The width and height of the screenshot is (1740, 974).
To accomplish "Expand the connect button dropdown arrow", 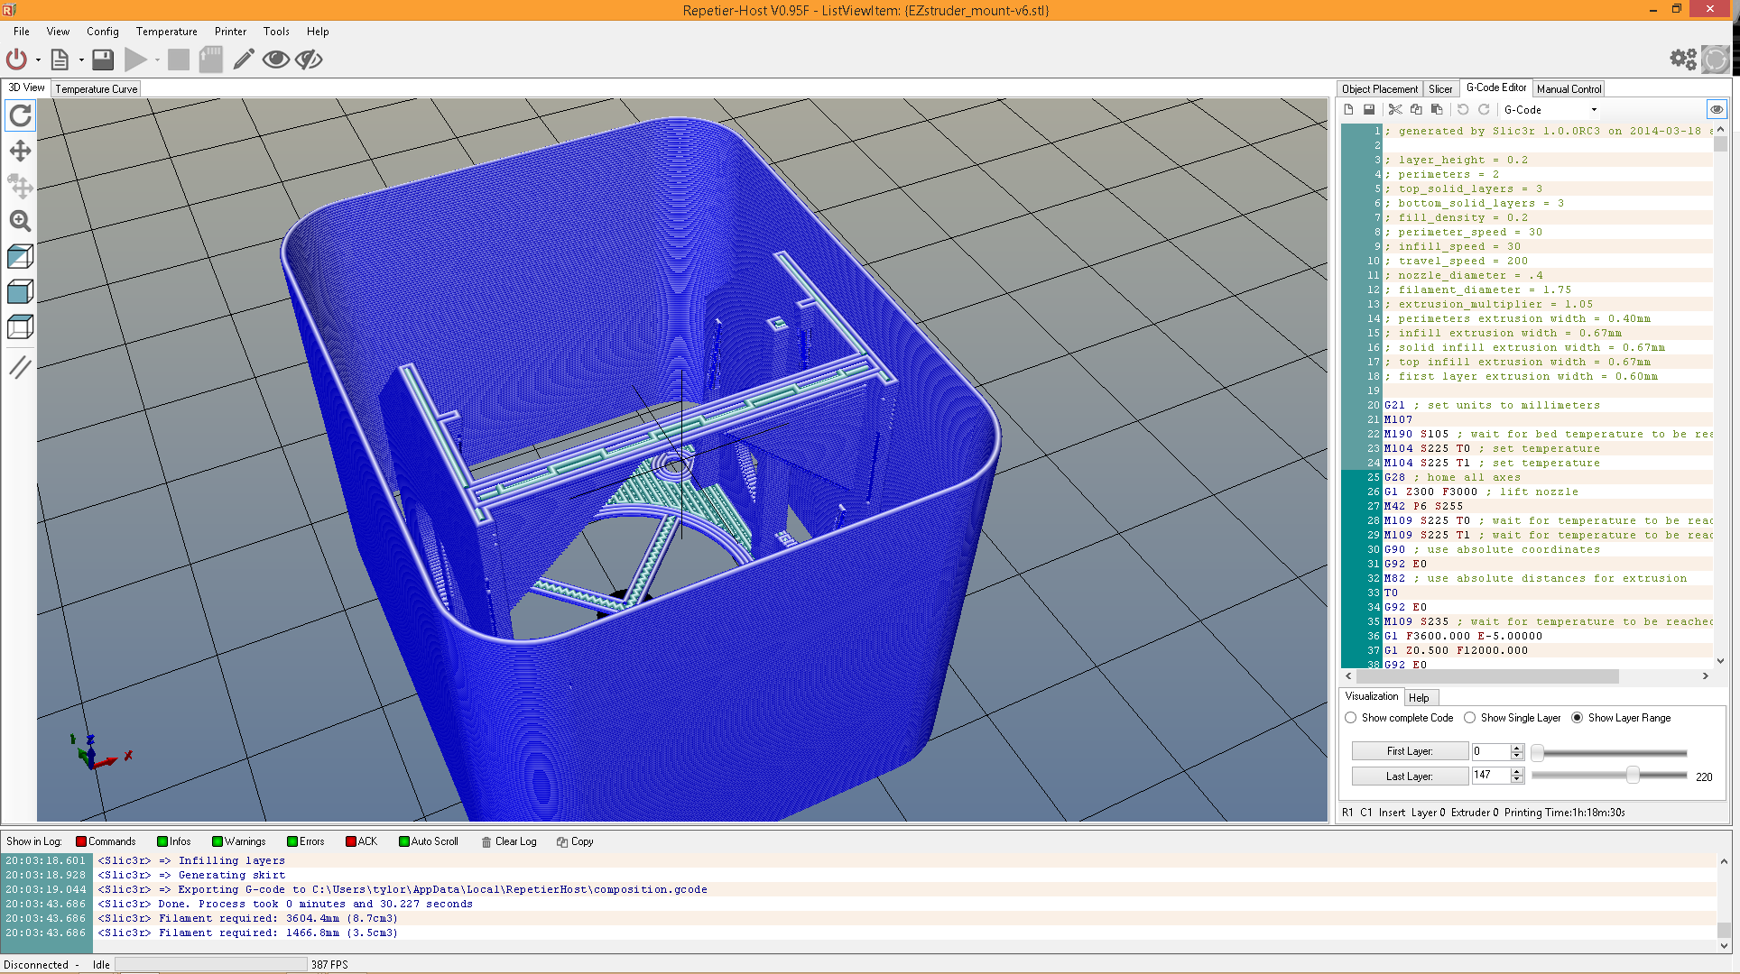I will pyautogui.click(x=38, y=60).
